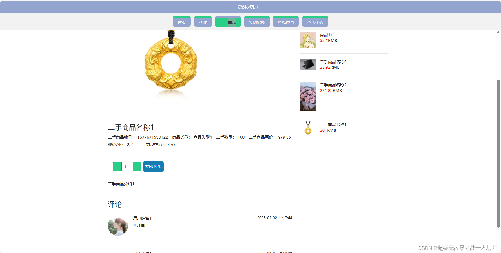Click the product heading 二手商品名称1
This screenshot has height=253, width=501.
coord(131,127)
